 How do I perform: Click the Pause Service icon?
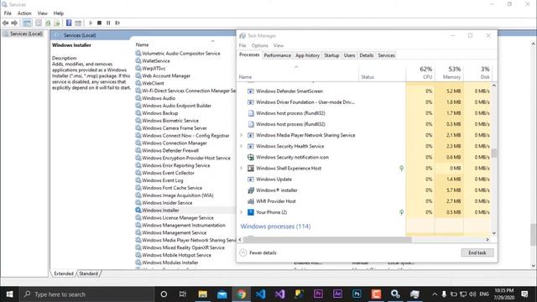click(108, 23)
